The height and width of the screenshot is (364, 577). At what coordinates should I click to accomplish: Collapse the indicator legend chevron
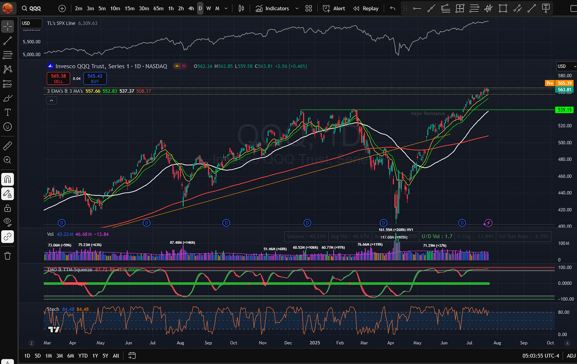click(x=52, y=100)
